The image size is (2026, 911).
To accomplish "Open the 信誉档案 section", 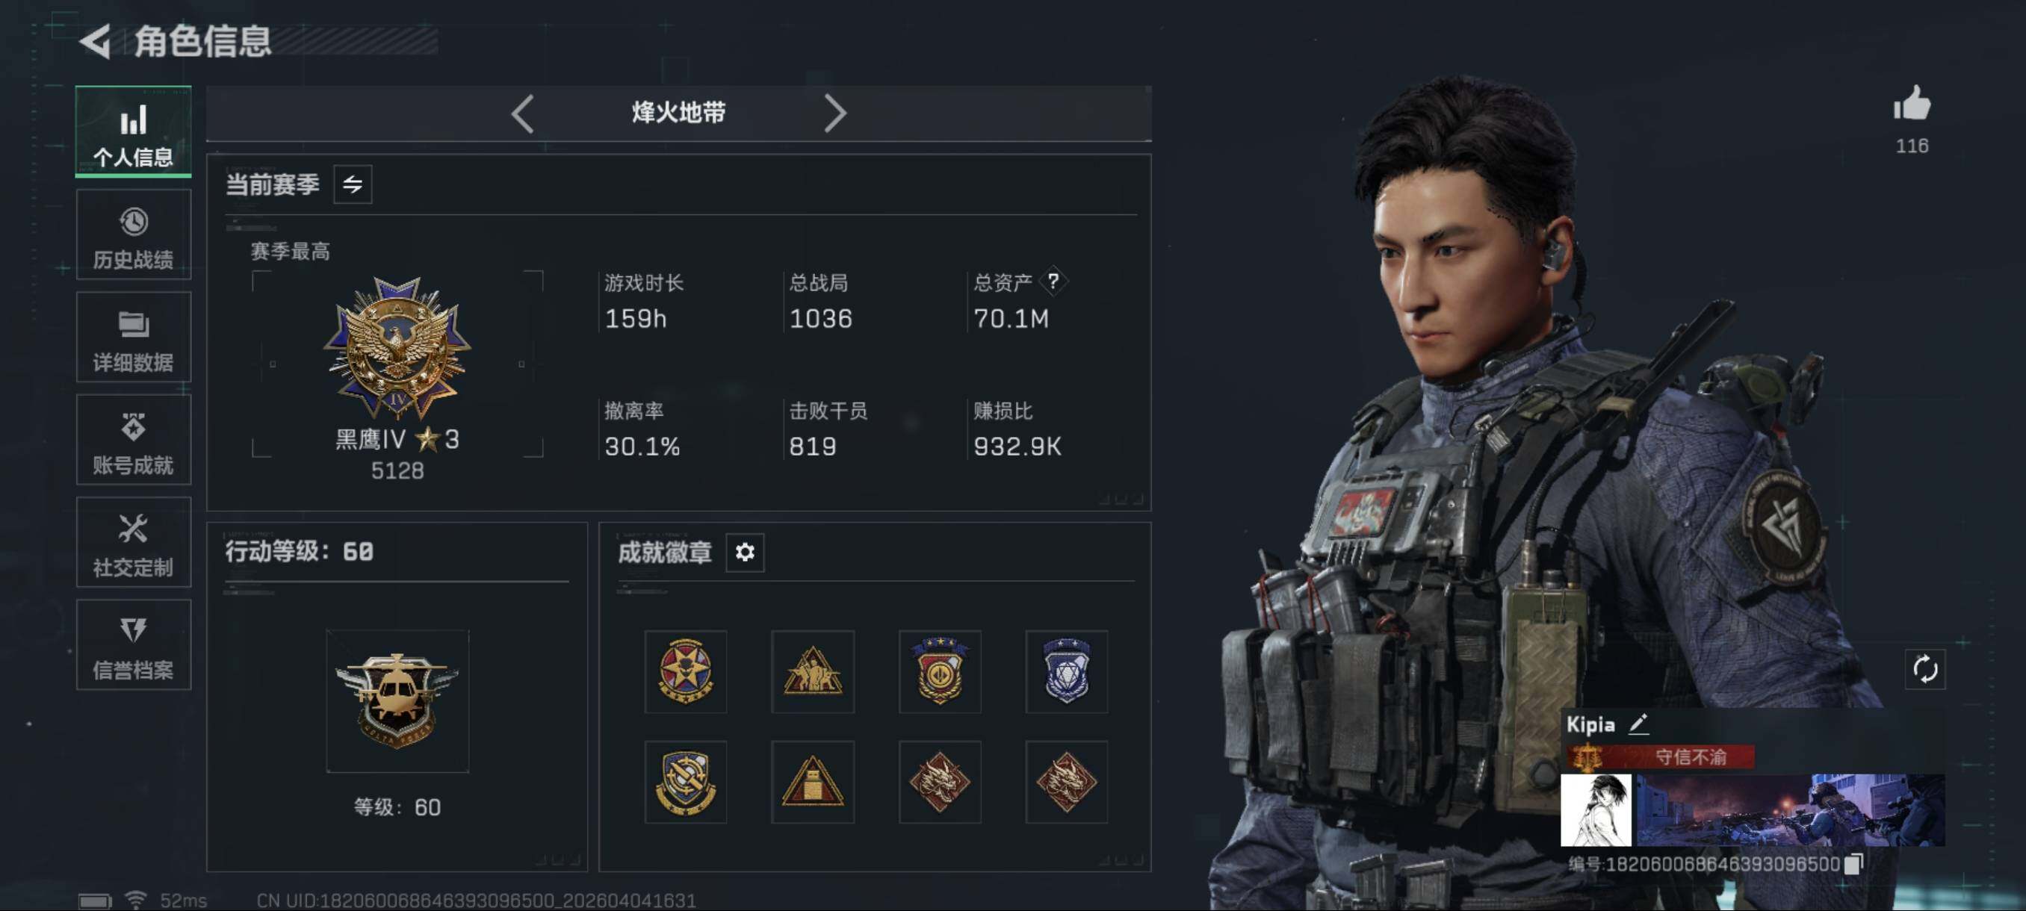I will point(133,645).
